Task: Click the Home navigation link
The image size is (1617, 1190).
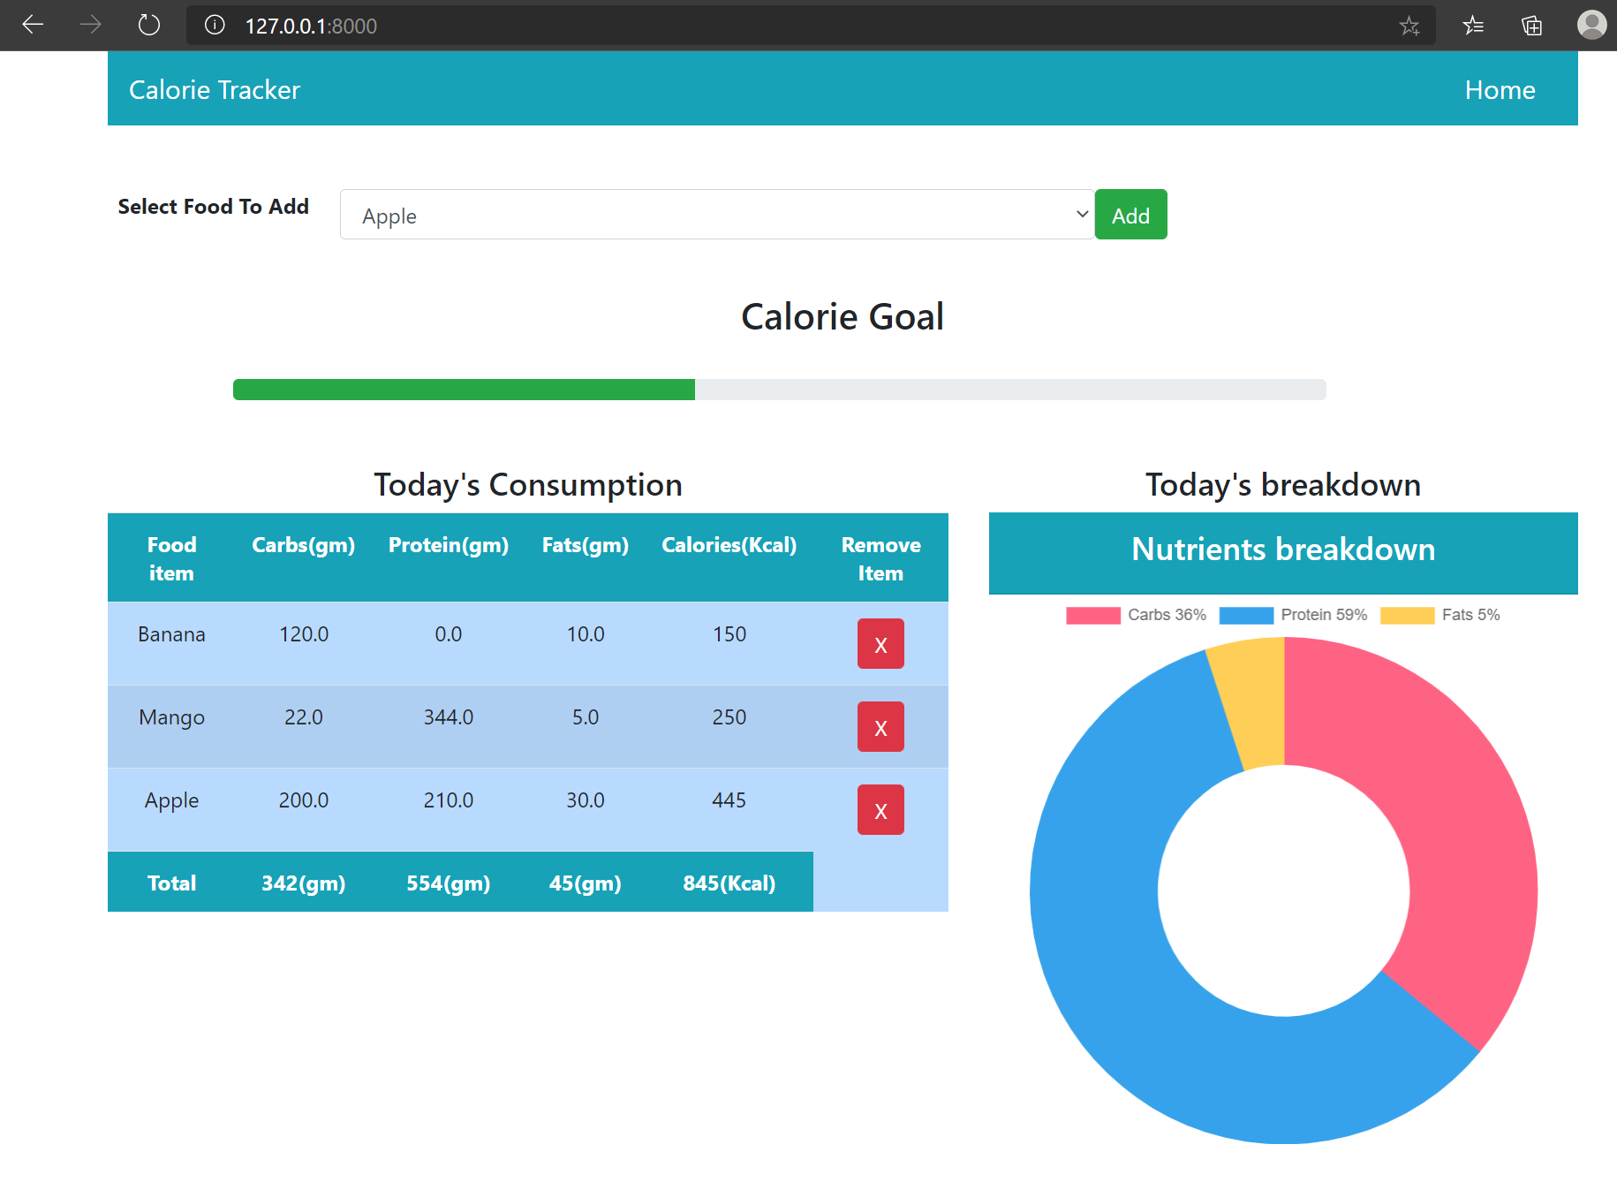Action: click(1500, 88)
